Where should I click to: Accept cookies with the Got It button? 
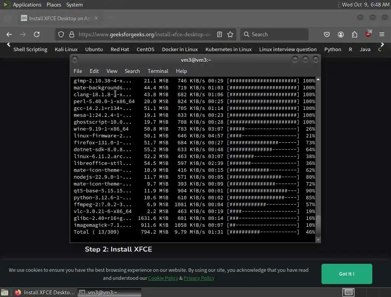click(x=347, y=274)
